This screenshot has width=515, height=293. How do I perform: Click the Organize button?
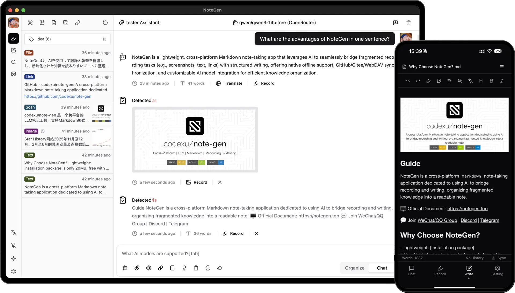(x=355, y=268)
